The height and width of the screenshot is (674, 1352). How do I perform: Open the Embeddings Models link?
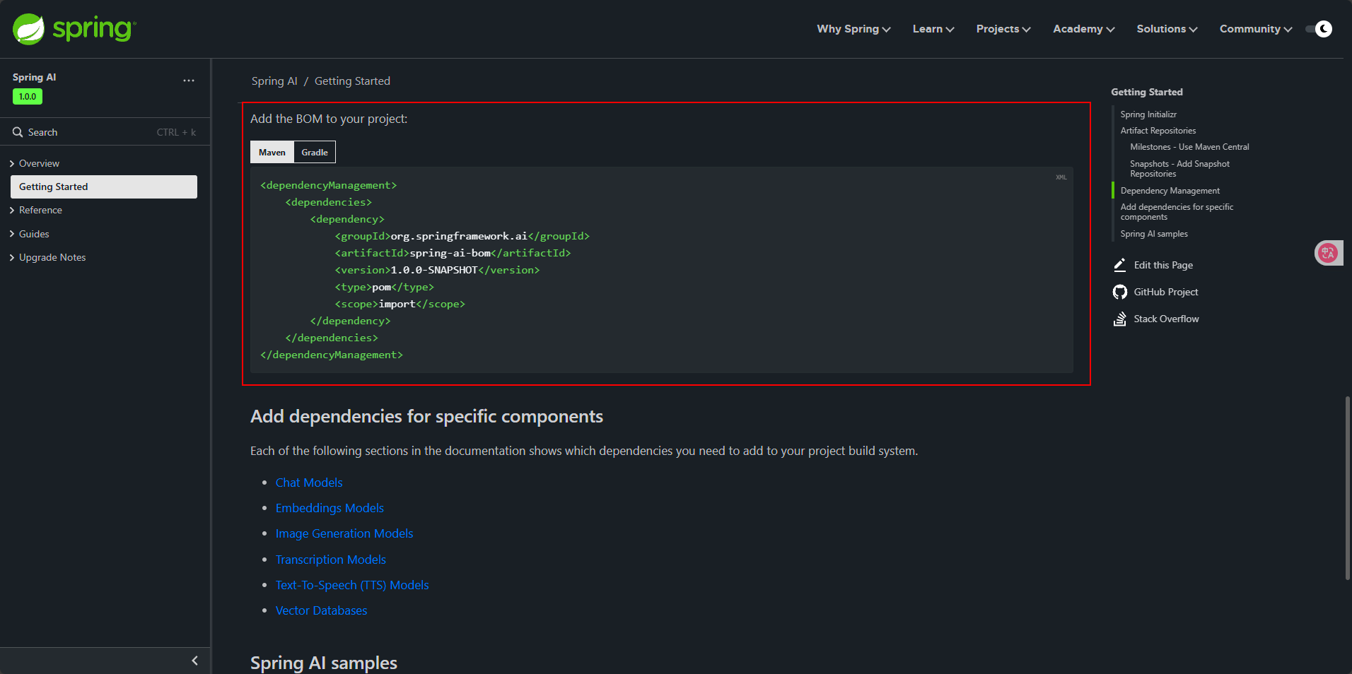pos(330,508)
